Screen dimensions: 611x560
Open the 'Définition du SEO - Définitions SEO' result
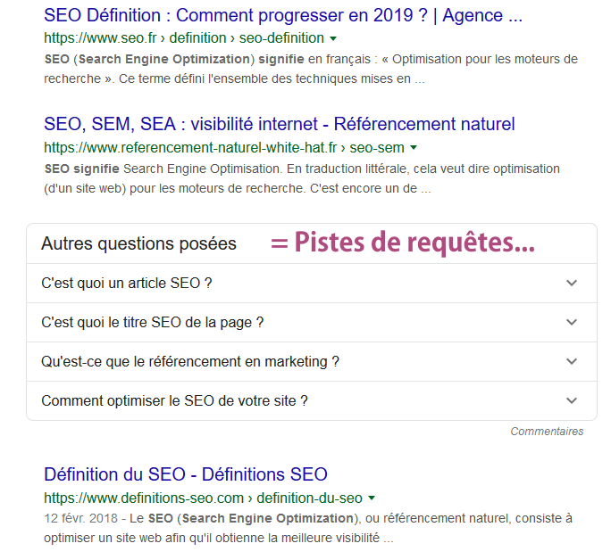click(186, 474)
